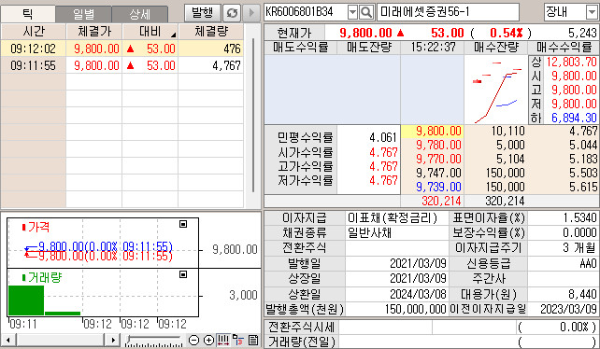Click the 9,747.00 bid price
Screen dimensions: 600x349
pos(438,174)
